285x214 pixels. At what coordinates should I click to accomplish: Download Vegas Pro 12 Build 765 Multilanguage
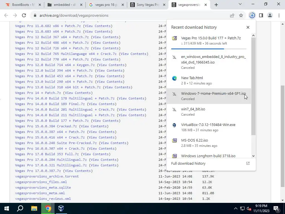point(66,54)
